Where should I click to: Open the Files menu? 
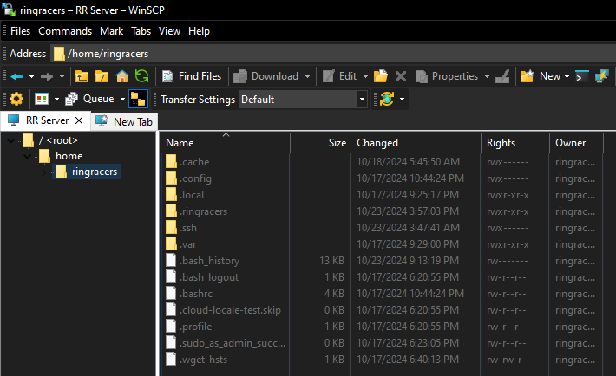[21, 31]
